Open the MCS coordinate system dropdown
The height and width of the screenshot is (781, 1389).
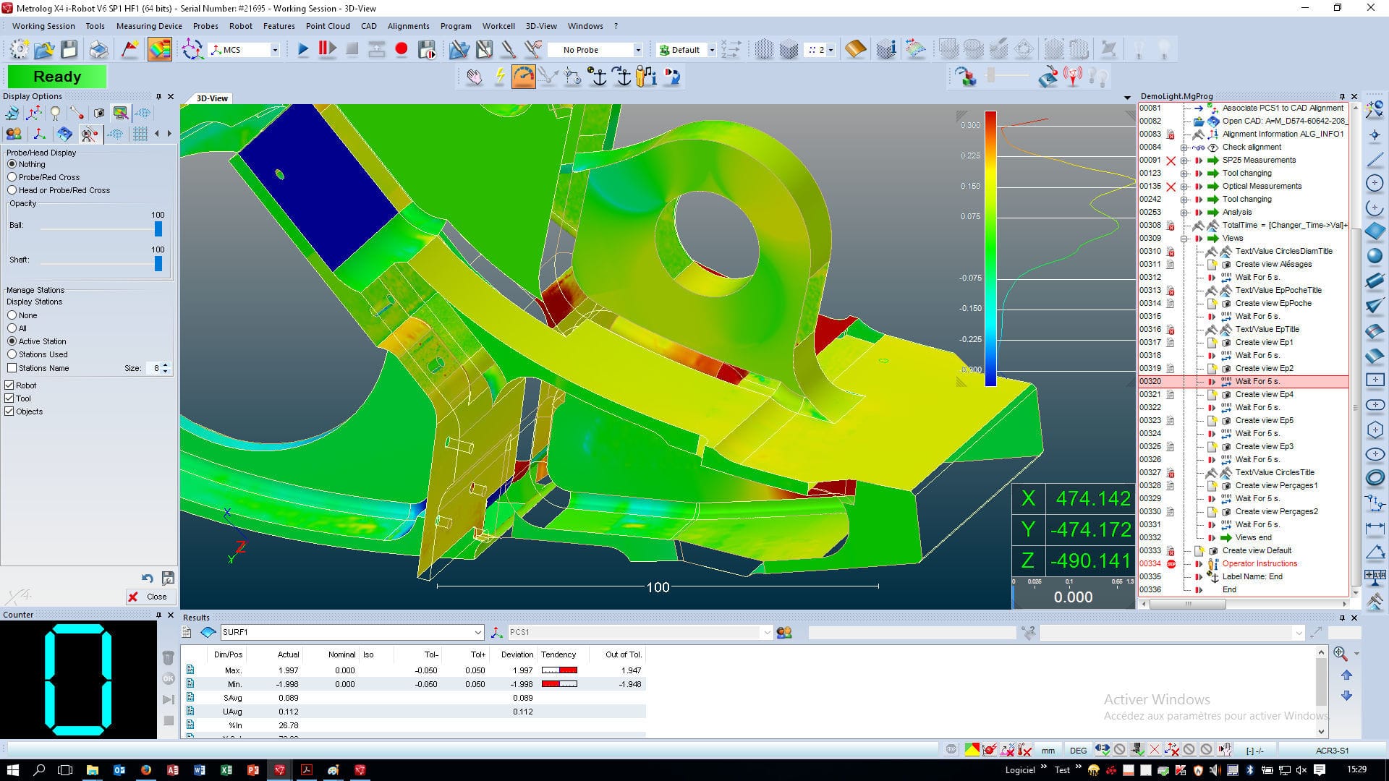(275, 50)
